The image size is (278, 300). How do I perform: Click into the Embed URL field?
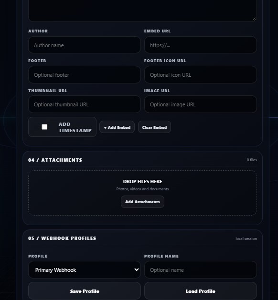click(201, 45)
